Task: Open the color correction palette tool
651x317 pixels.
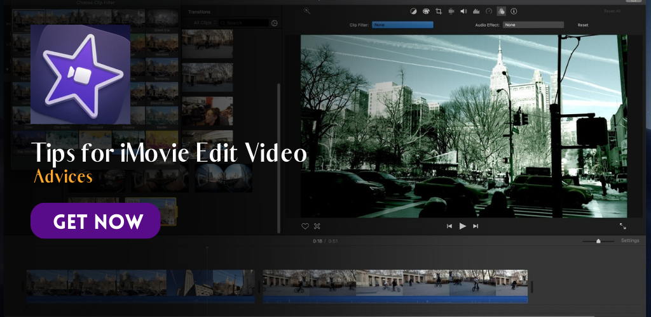Action: click(x=425, y=11)
